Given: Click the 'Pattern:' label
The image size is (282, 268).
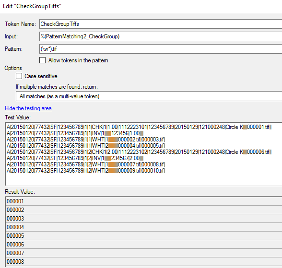Looking at the screenshot, I should point(13,49).
